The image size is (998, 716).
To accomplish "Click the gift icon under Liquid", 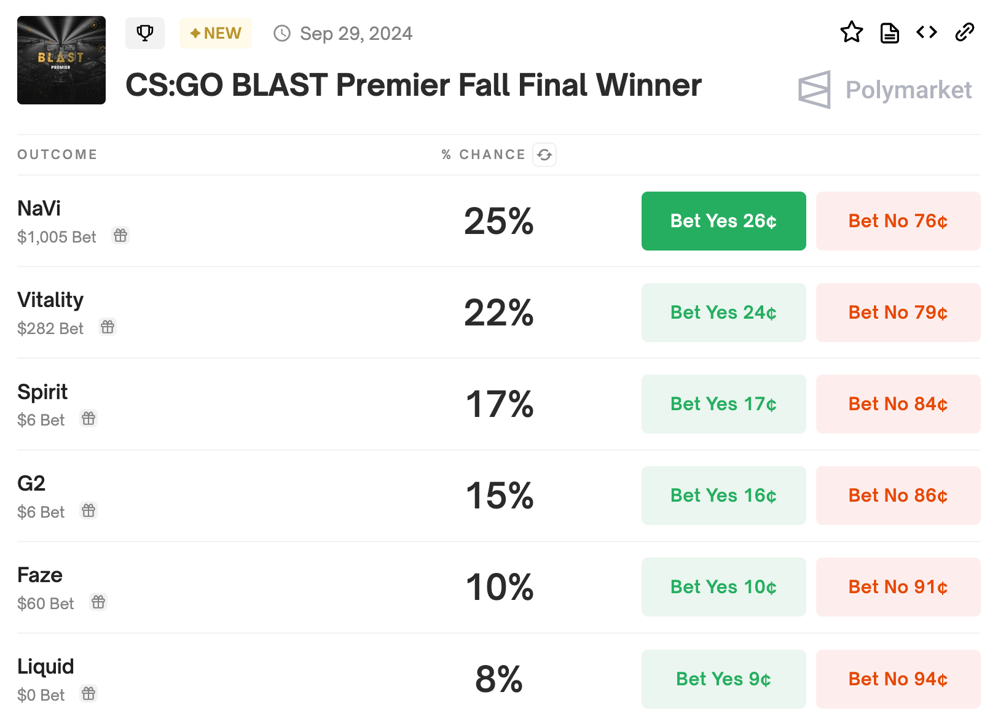I will tap(88, 694).
